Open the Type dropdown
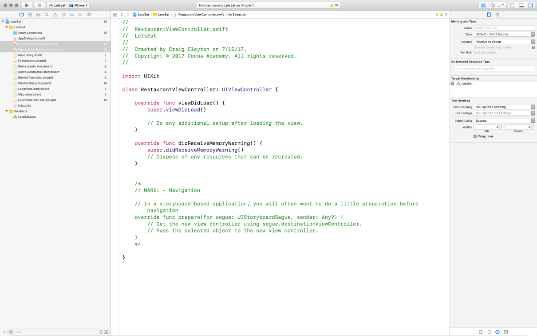The height and width of the screenshot is (336, 537). point(504,34)
